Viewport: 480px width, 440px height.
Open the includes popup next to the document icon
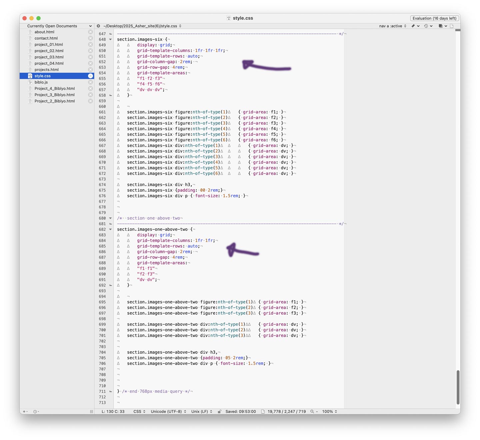click(x=442, y=26)
